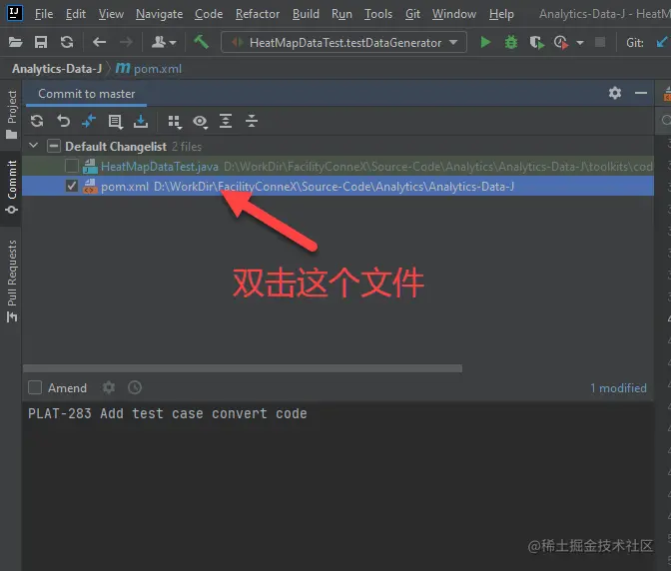Open the Help menu
This screenshot has width=671, height=571.
(501, 14)
